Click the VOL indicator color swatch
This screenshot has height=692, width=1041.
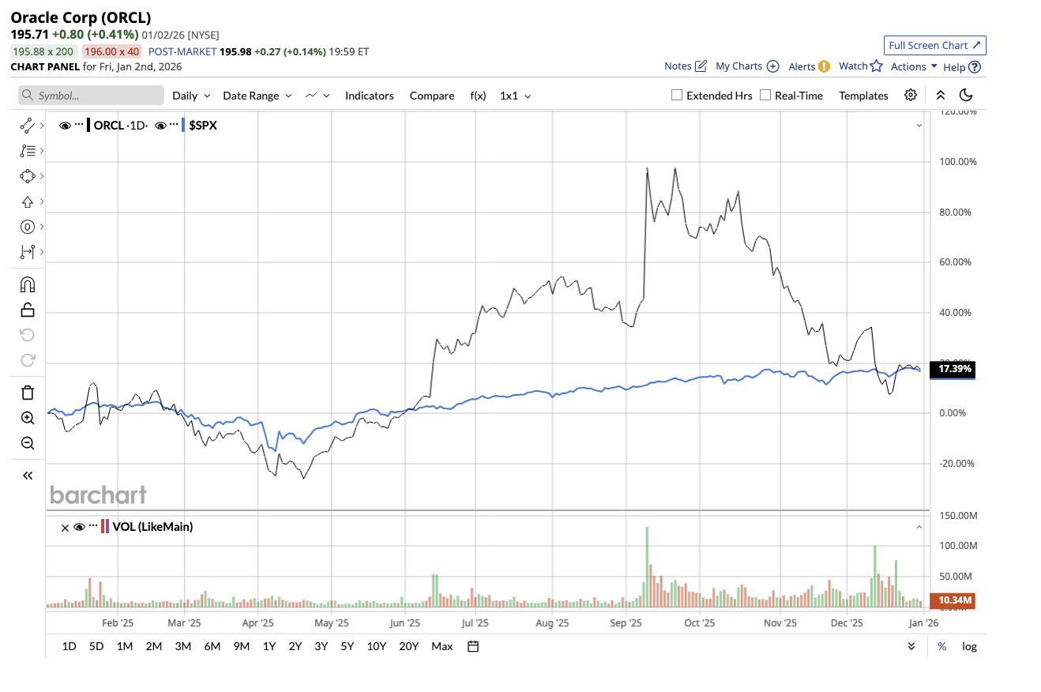pos(105,527)
